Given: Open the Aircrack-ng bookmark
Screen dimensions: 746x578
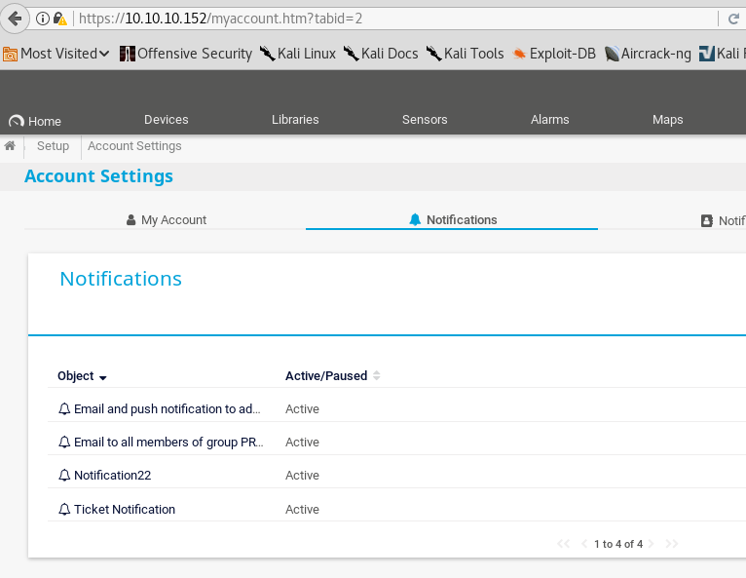Looking at the screenshot, I should pyautogui.click(x=648, y=54).
